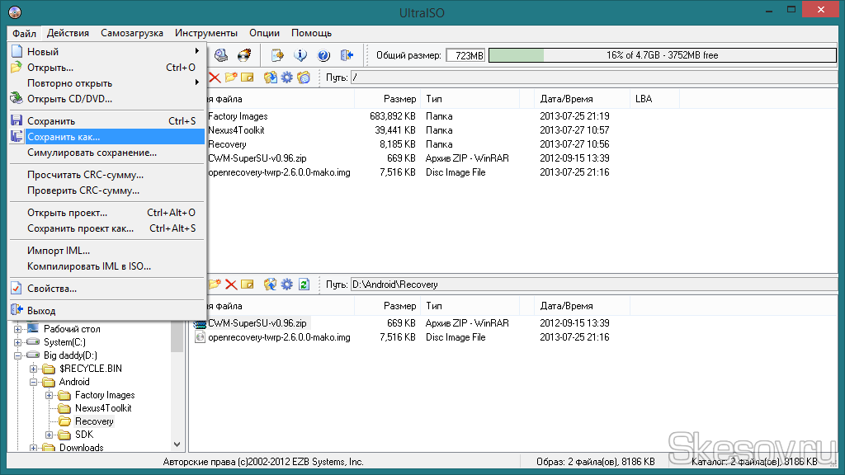Choose Сохранить menu entry

point(106,121)
